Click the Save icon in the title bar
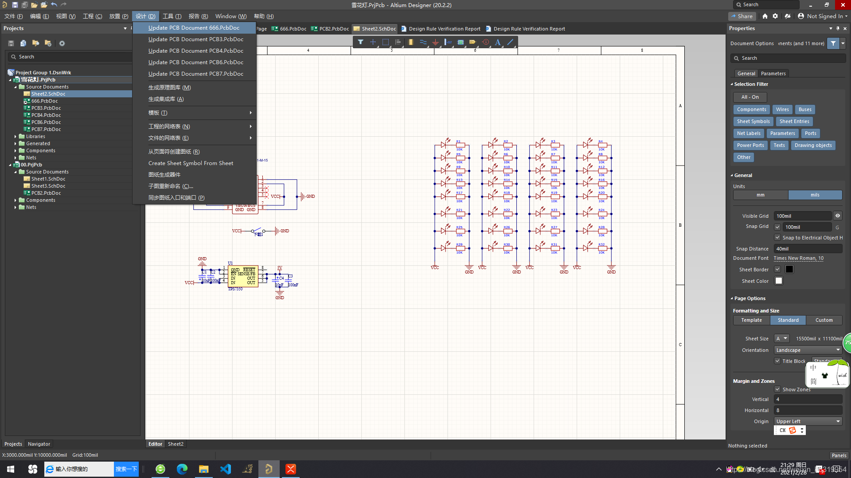Viewport: 851px width, 478px height. point(15,5)
